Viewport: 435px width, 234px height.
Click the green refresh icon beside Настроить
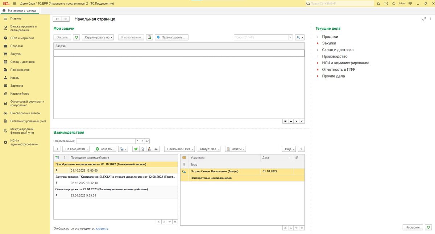(428, 227)
